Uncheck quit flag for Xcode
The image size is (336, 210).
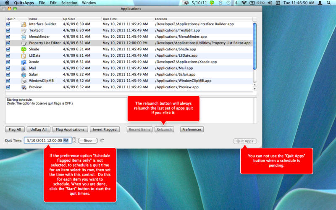click(8, 62)
